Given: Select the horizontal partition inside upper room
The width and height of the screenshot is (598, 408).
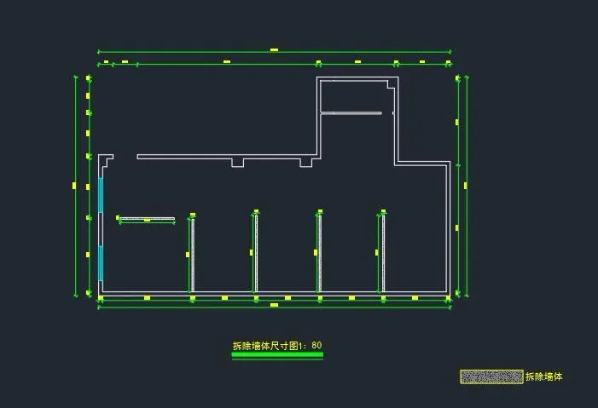Looking at the screenshot, I should (351, 113).
